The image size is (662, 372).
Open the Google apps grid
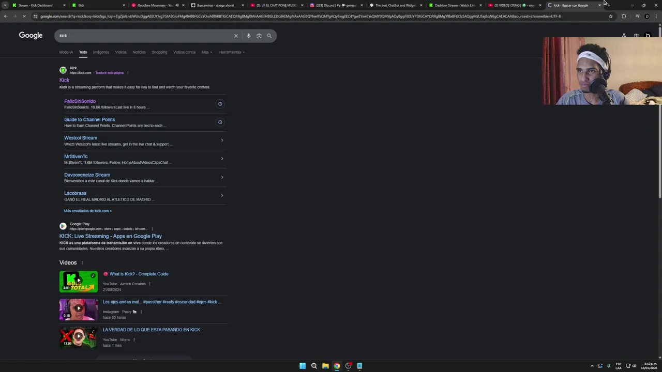tap(636, 36)
